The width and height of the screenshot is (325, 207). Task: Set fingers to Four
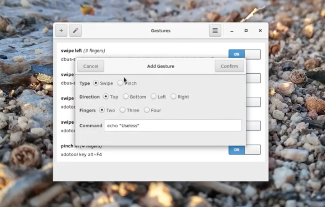[146, 110]
